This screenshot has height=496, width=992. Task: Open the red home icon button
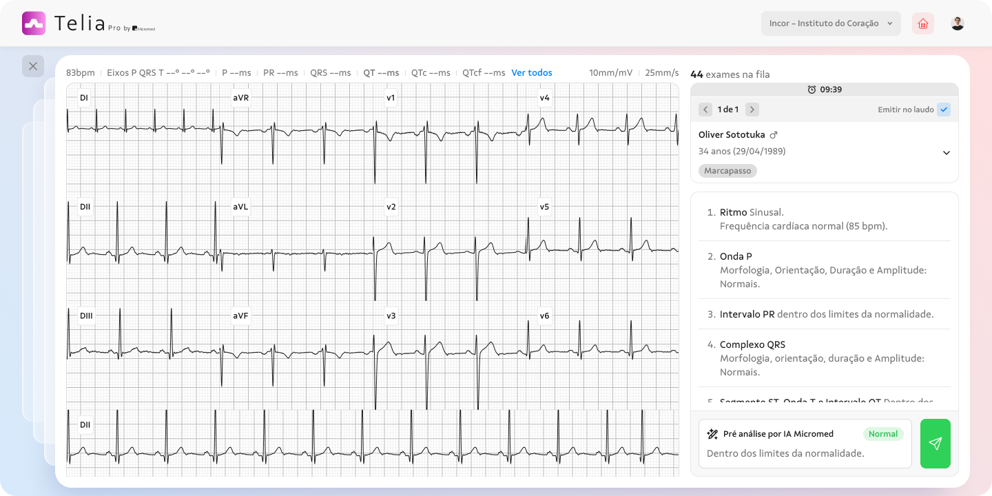click(x=923, y=23)
